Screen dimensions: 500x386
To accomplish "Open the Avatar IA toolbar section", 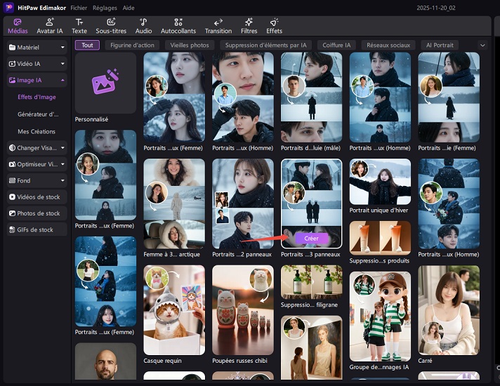I will pos(50,26).
